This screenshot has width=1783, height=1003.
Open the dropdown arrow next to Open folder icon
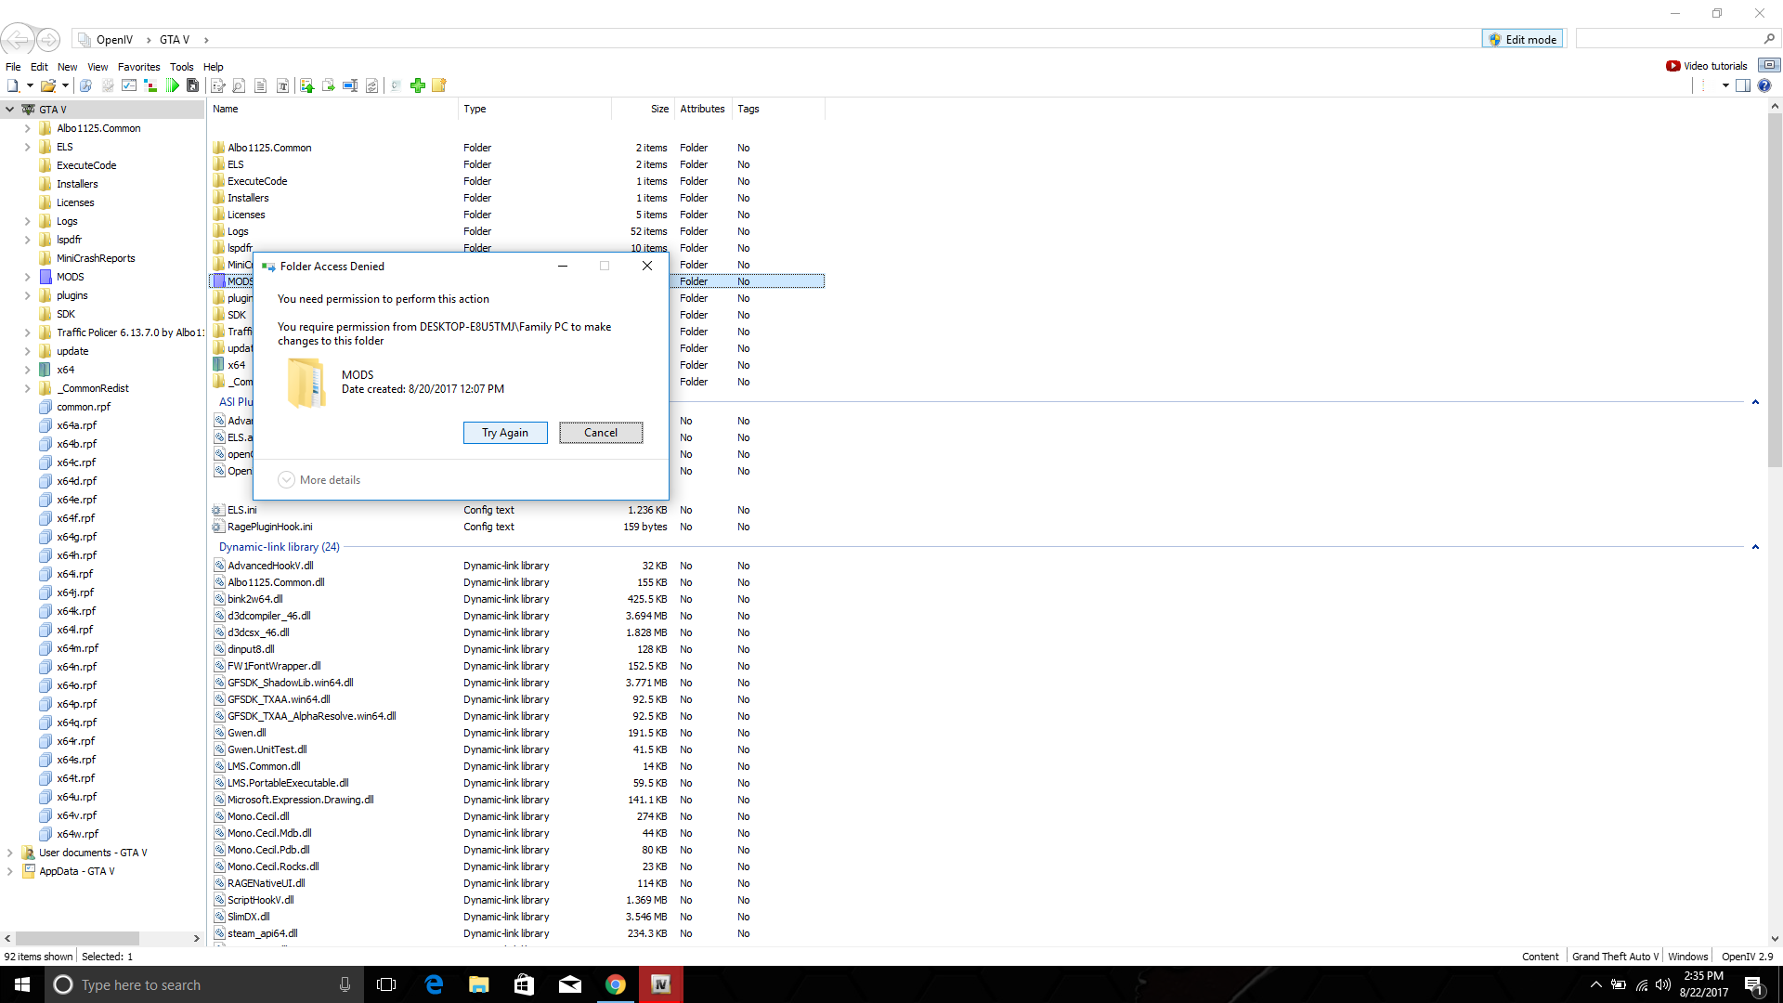[x=65, y=85]
